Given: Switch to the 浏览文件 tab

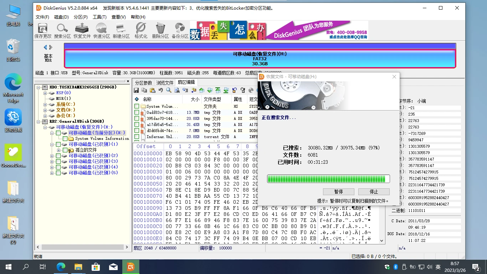Looking at the screenshot, I should 165,83.
